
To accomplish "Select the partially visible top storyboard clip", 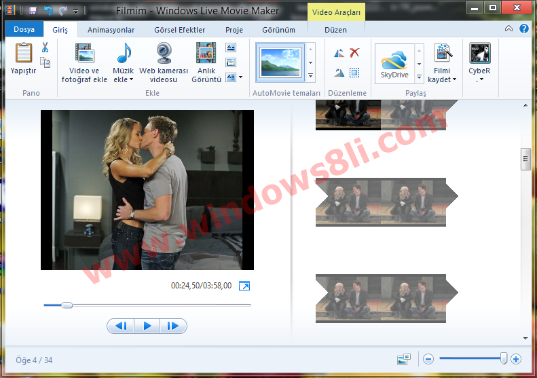I will [x=387, y=115].
